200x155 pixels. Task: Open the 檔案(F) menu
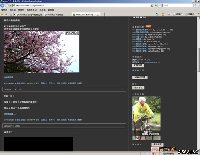[x=4, y=10]
